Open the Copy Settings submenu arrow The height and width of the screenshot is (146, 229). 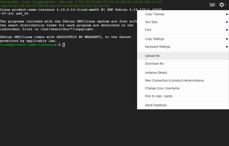pyautogui.click(x=227, y=39)
